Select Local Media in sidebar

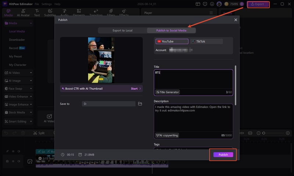[17, 31]
